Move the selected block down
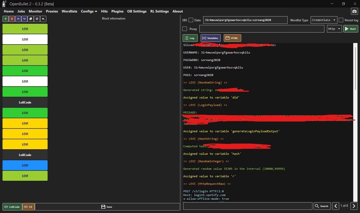The width and height of the screenshot is (360, 213). (x=24, y=19)
